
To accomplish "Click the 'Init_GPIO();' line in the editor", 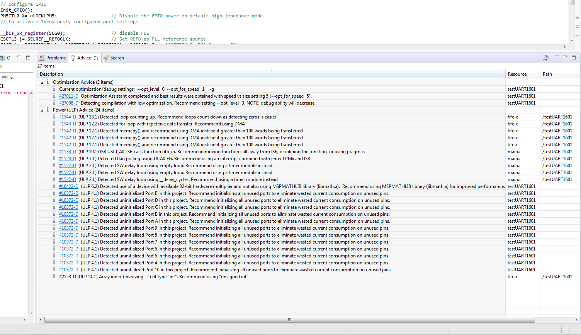I will 17,10.
